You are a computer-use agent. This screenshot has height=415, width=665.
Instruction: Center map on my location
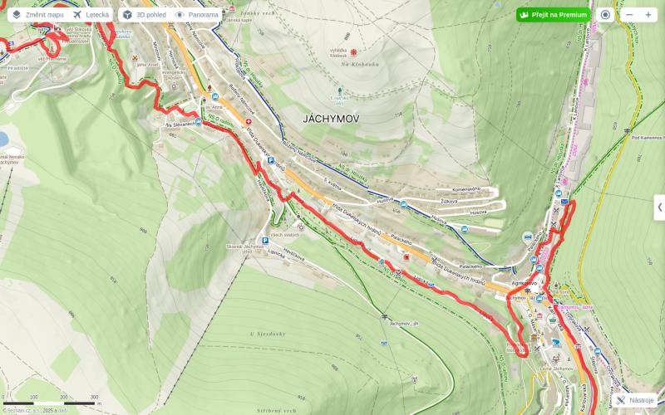pyautogui.click(x=605, y=15)
